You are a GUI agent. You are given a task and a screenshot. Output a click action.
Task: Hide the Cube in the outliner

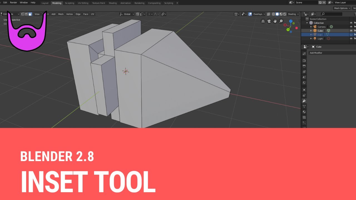click(351, 31)
